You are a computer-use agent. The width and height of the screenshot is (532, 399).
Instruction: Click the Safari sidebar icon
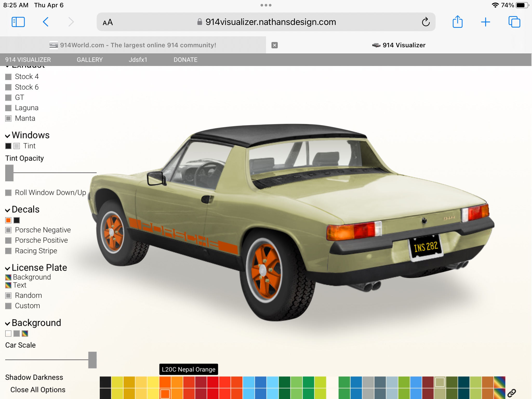pos(18,22)
